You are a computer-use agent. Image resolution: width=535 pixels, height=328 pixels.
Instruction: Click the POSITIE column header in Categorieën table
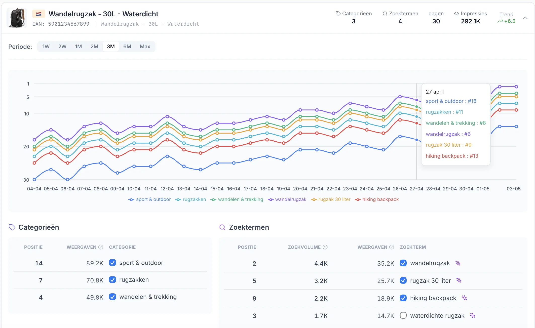(33, 247)
